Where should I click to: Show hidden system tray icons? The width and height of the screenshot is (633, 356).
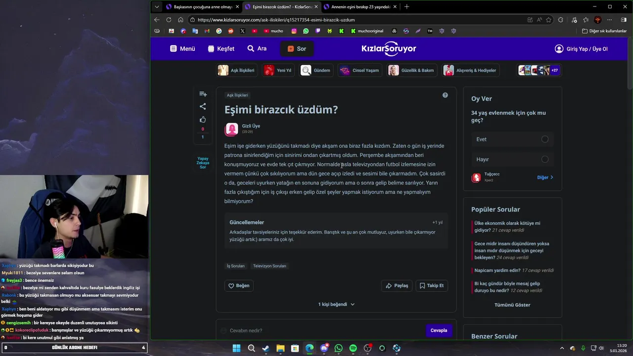[x=561, y=348]
